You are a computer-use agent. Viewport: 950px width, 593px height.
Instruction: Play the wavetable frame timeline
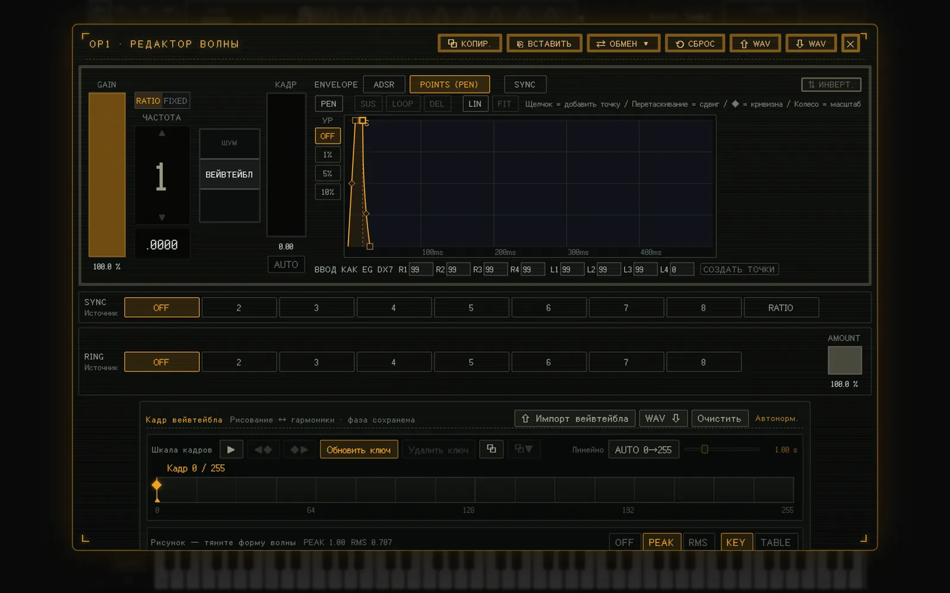[x=231, y=449]
